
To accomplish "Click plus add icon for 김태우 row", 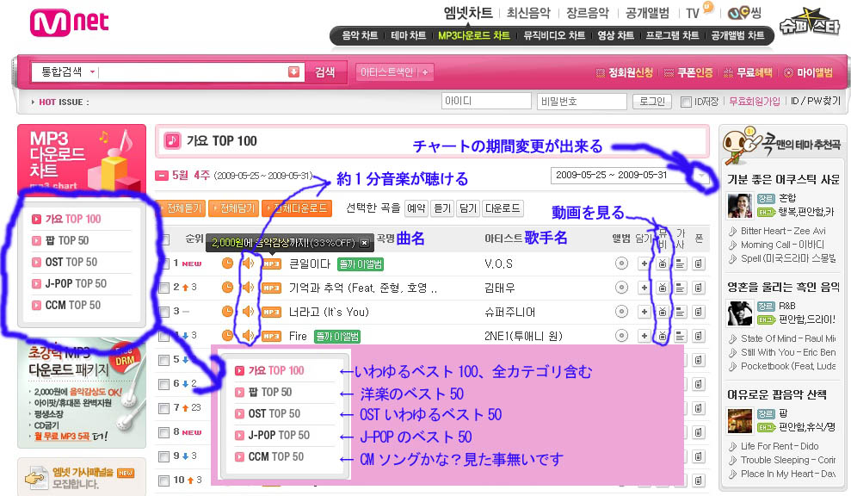I will coord(644,288).
